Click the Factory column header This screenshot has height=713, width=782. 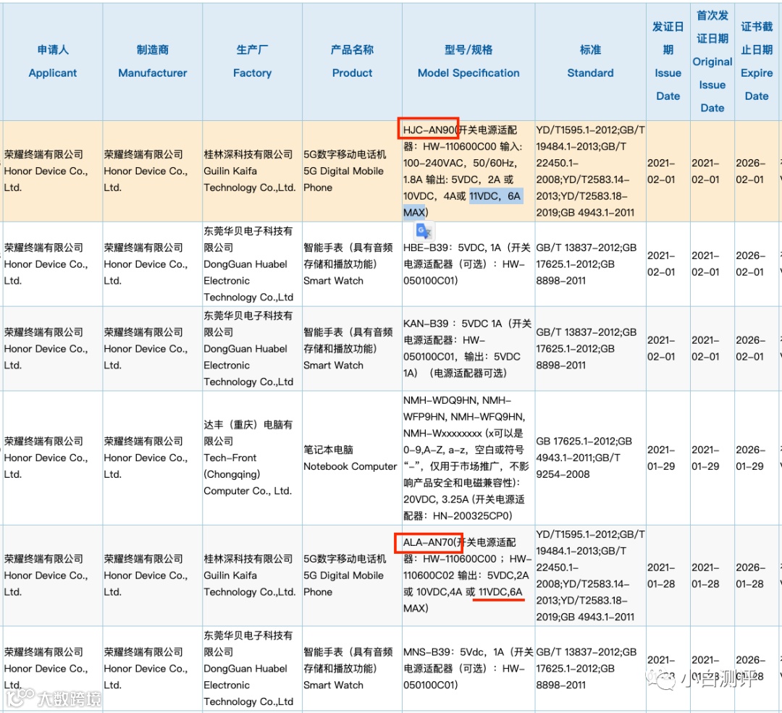pos(253,62)
